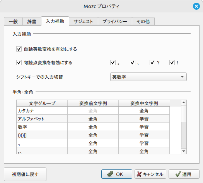
Task: Select the カタカナ row label
Action: pos(42,111)
